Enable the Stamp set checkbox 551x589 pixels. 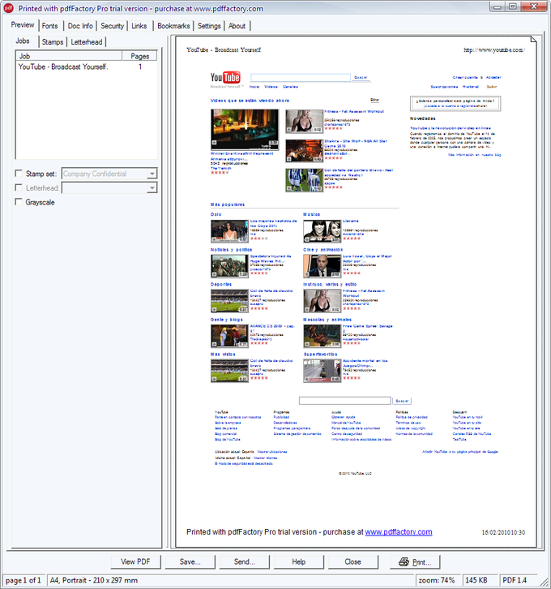point(19,173)
